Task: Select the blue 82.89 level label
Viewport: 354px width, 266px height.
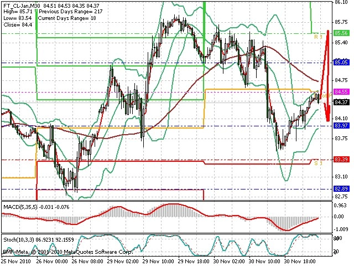Action: tap(341, 188)
